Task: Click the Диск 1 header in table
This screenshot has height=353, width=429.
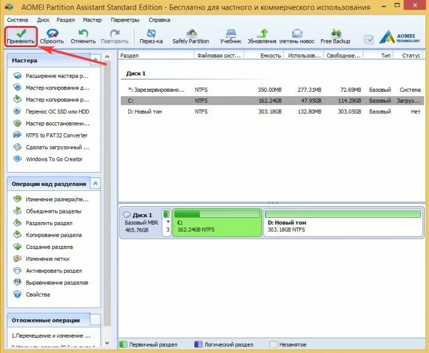Action: pyautogui.click(x=135, y=73)
